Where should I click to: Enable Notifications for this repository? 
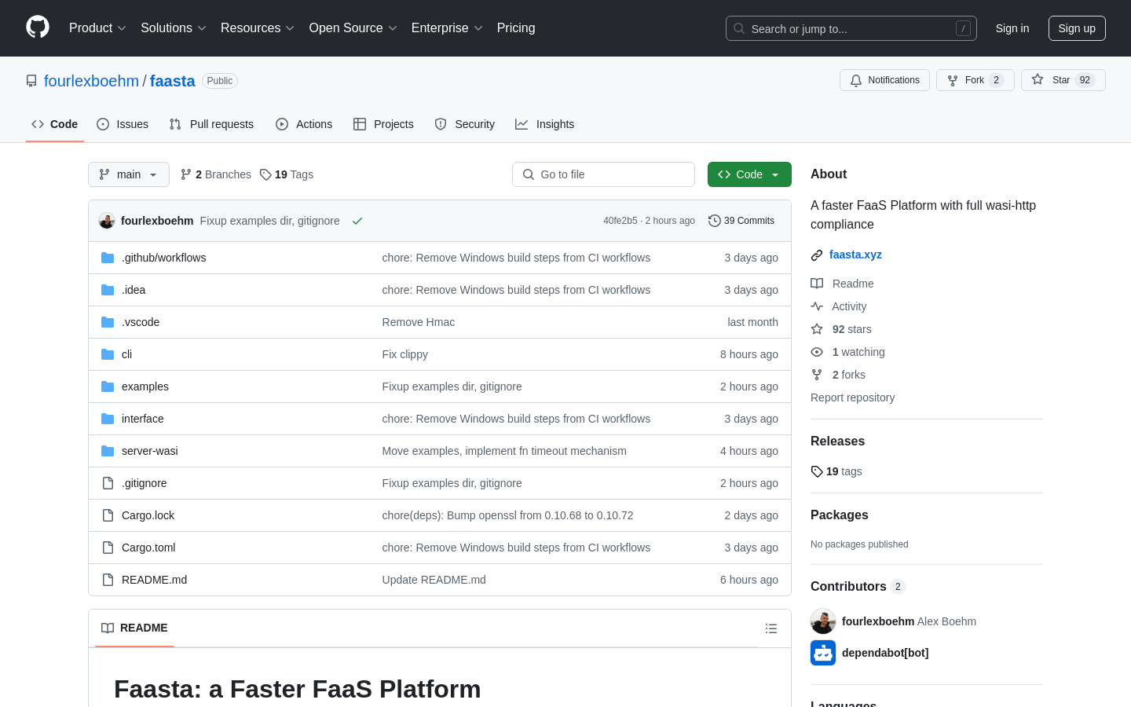[884, 80]
